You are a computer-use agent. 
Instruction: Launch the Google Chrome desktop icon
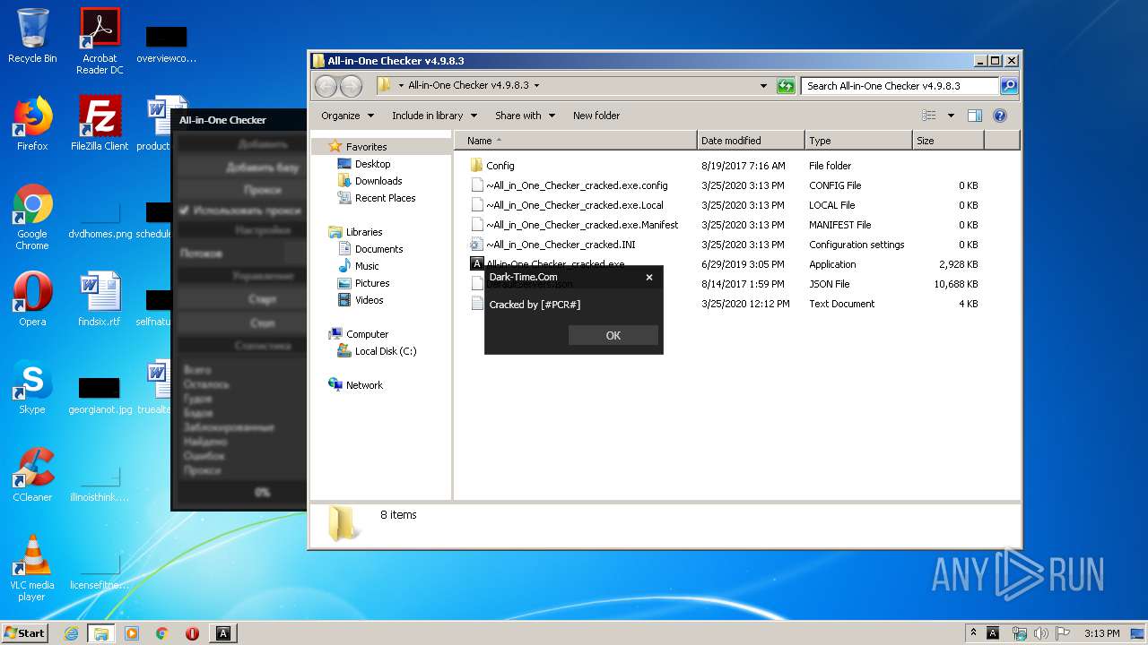click(32, 217)
